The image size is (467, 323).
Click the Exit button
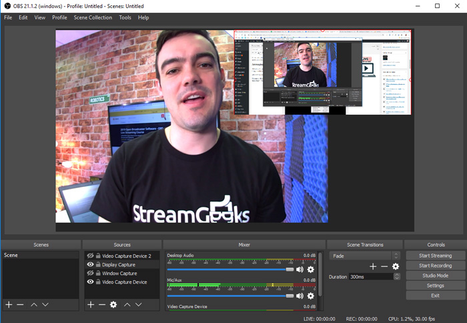(436, 295)
